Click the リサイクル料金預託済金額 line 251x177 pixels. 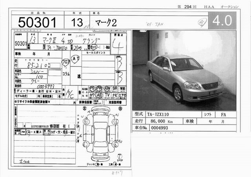point(45,102)
